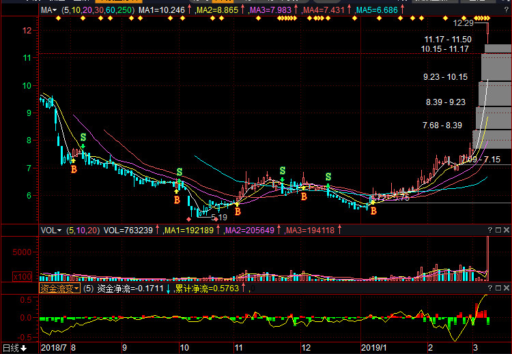Click the B buy marker in early December
Viewport: 512px width, 354px height.
coord(304,196)
